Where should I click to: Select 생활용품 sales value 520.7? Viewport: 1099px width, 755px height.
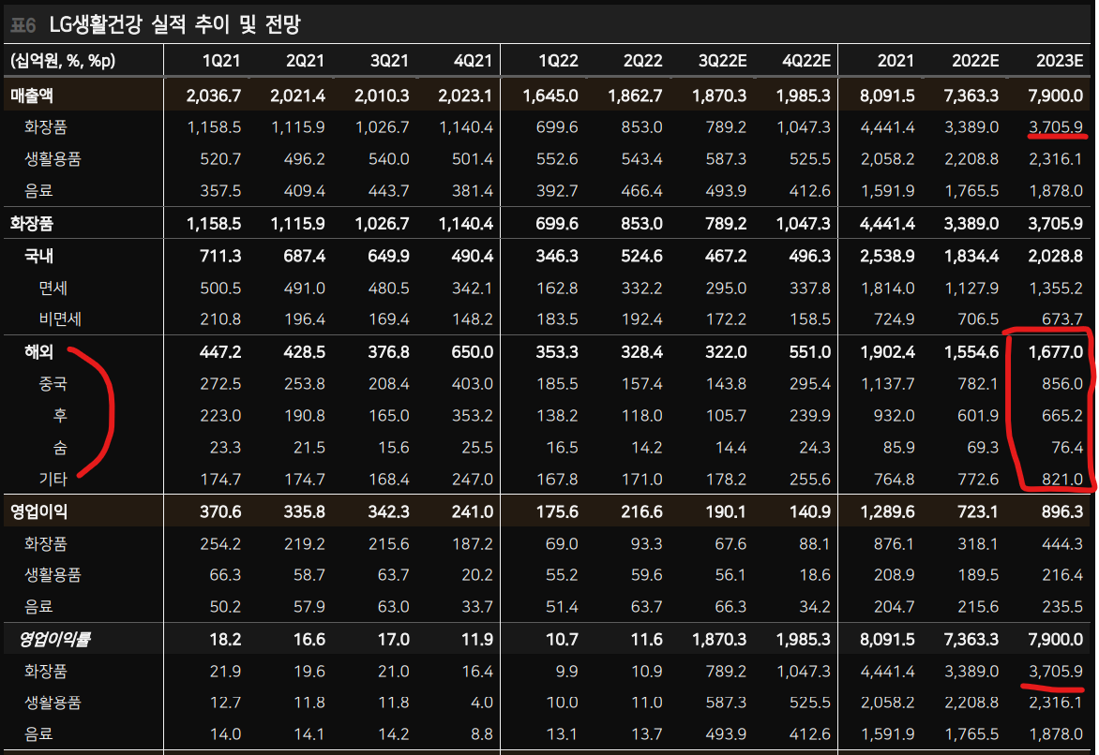[220, 159]
